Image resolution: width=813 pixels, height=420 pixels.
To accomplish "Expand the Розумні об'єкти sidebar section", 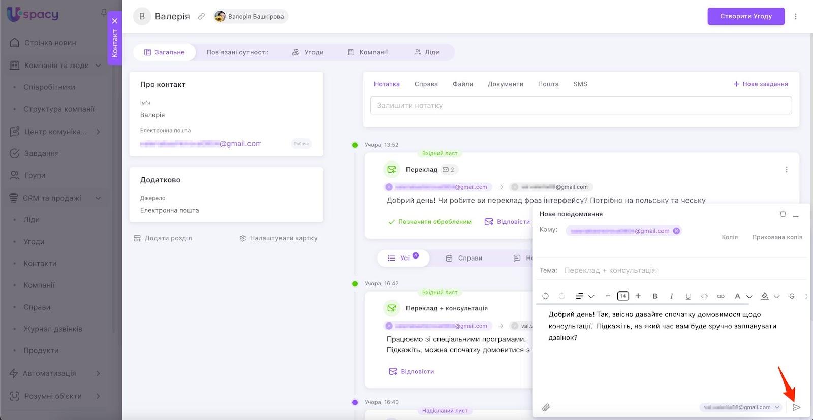I will pos(98,396).
